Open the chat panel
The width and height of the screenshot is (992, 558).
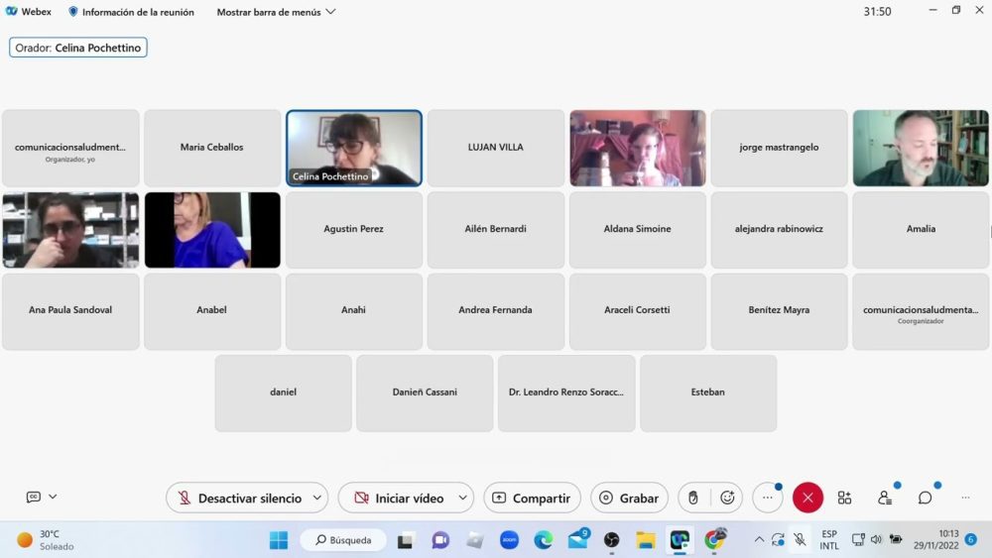(925, 498)
